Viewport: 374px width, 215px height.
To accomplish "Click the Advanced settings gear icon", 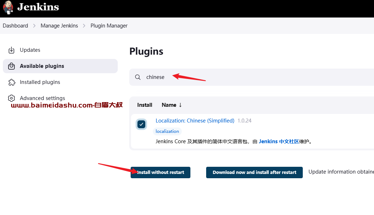I will pos(11,98).
